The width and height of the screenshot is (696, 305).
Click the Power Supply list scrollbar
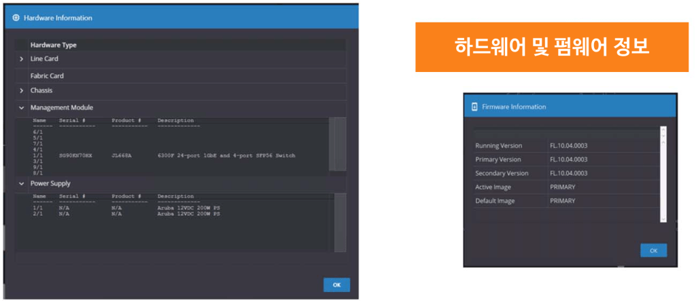click(332, 221)
